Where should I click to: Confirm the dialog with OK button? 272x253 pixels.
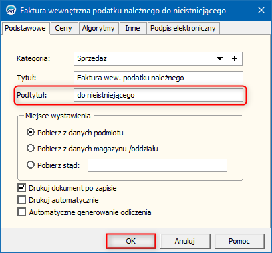131,241
